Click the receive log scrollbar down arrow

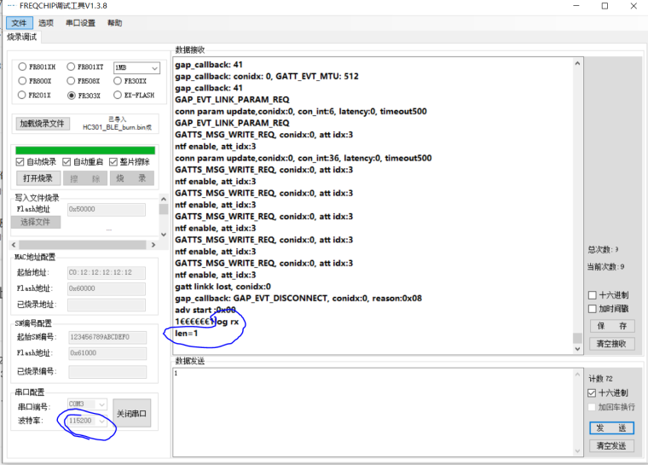tap(577, 347)
